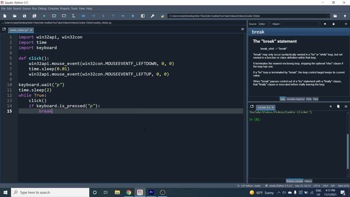
Task: Switch to the History tab
Action: (x=308, y=181)
